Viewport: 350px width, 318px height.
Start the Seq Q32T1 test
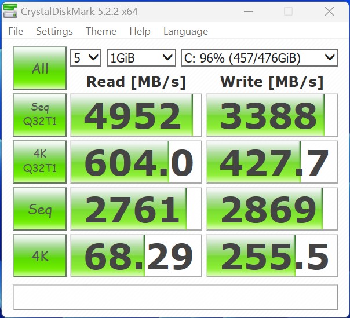(40, 115)
